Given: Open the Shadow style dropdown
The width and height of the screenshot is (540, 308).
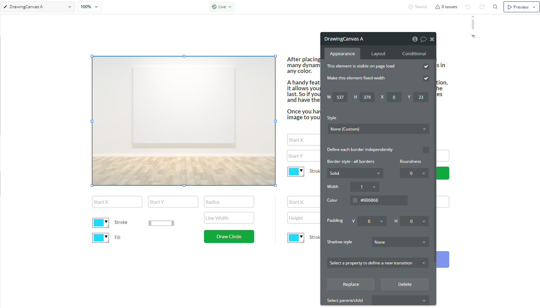Looking at the screenshot, I should pos(400,242).
